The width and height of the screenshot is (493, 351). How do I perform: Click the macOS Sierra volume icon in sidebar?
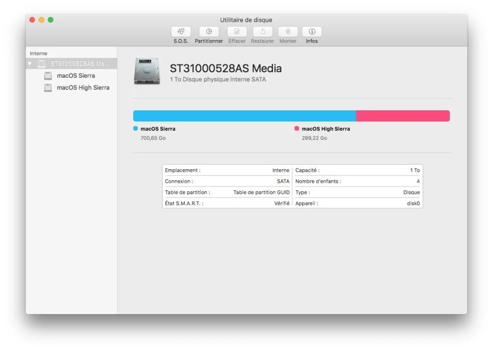pyautogui.click(x=48, y=76)
